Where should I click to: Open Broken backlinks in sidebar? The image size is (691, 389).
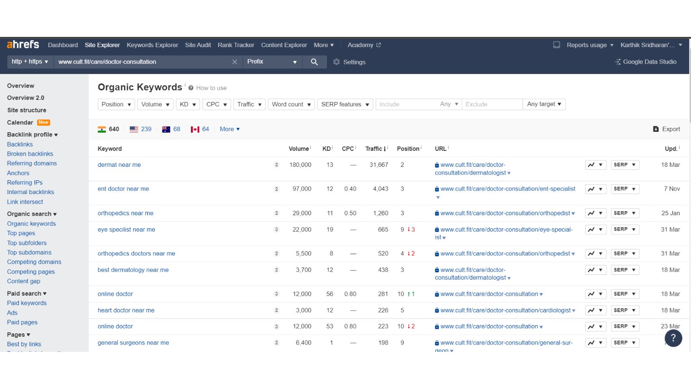(x=30, y=154)
